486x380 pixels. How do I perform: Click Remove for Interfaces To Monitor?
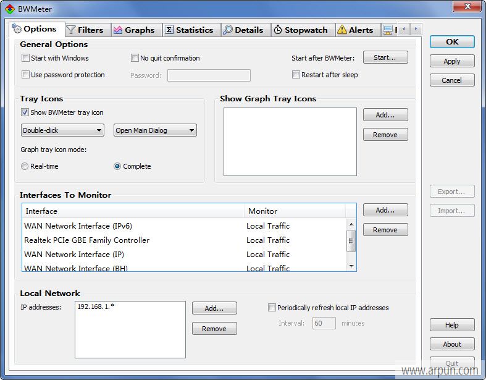(x=385, y=230)
